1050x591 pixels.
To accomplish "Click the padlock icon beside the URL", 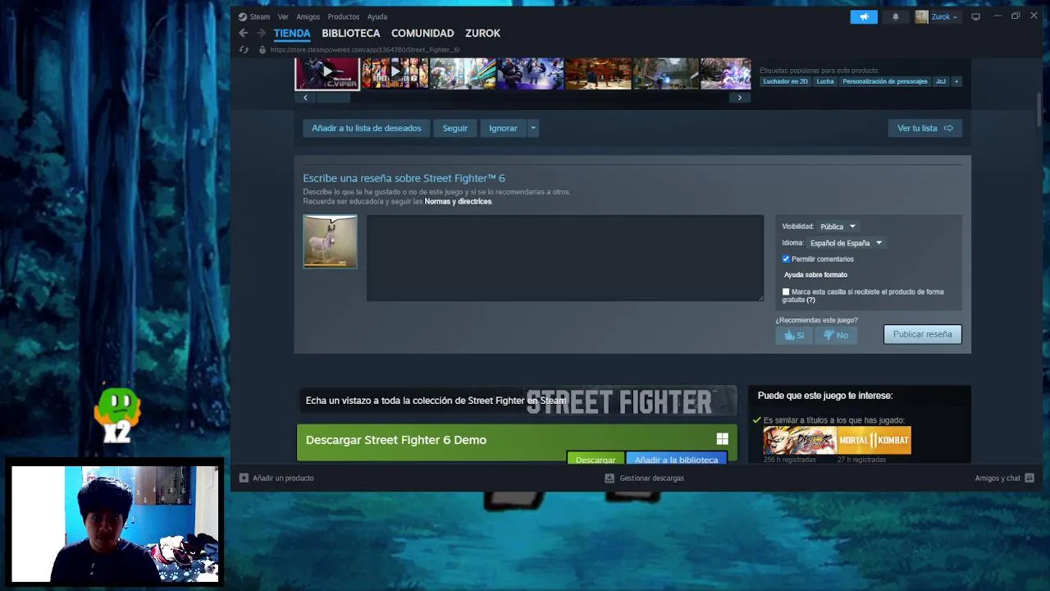I will click(x=262, y=49).
